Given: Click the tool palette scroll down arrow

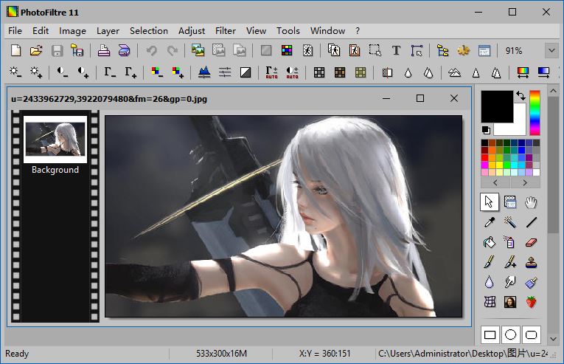Looking at the screenshot, I should 553,339.
